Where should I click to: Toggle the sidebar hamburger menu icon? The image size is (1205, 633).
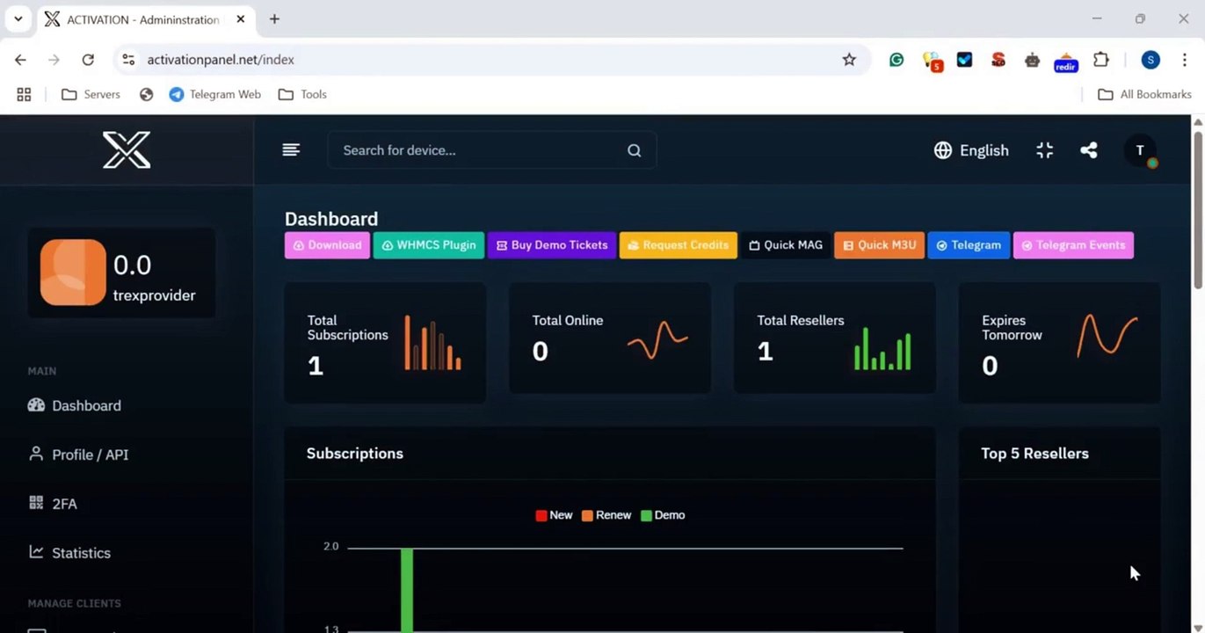point(291,150)
